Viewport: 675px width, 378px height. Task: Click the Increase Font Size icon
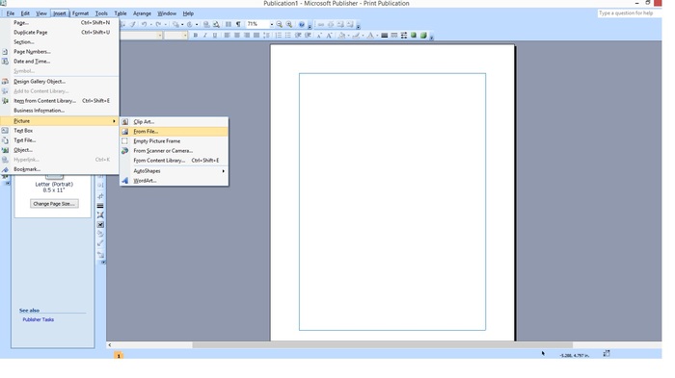[x=329, y=36]
